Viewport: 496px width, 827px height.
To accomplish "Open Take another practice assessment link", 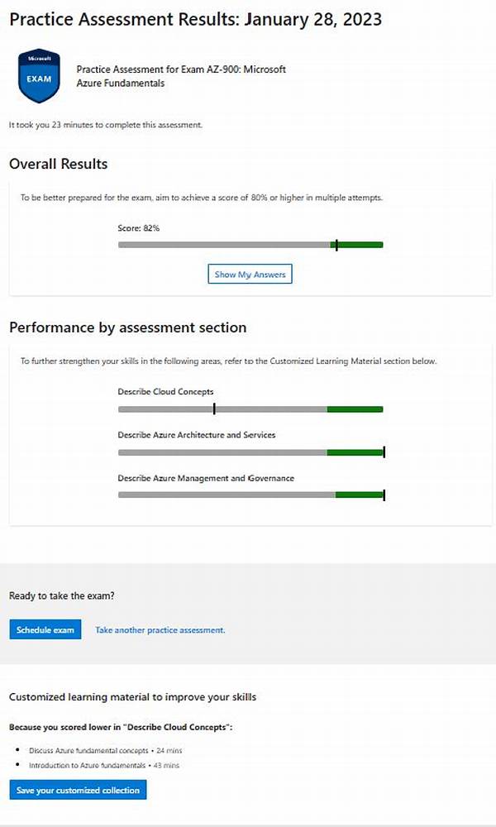I will (160, 630).
